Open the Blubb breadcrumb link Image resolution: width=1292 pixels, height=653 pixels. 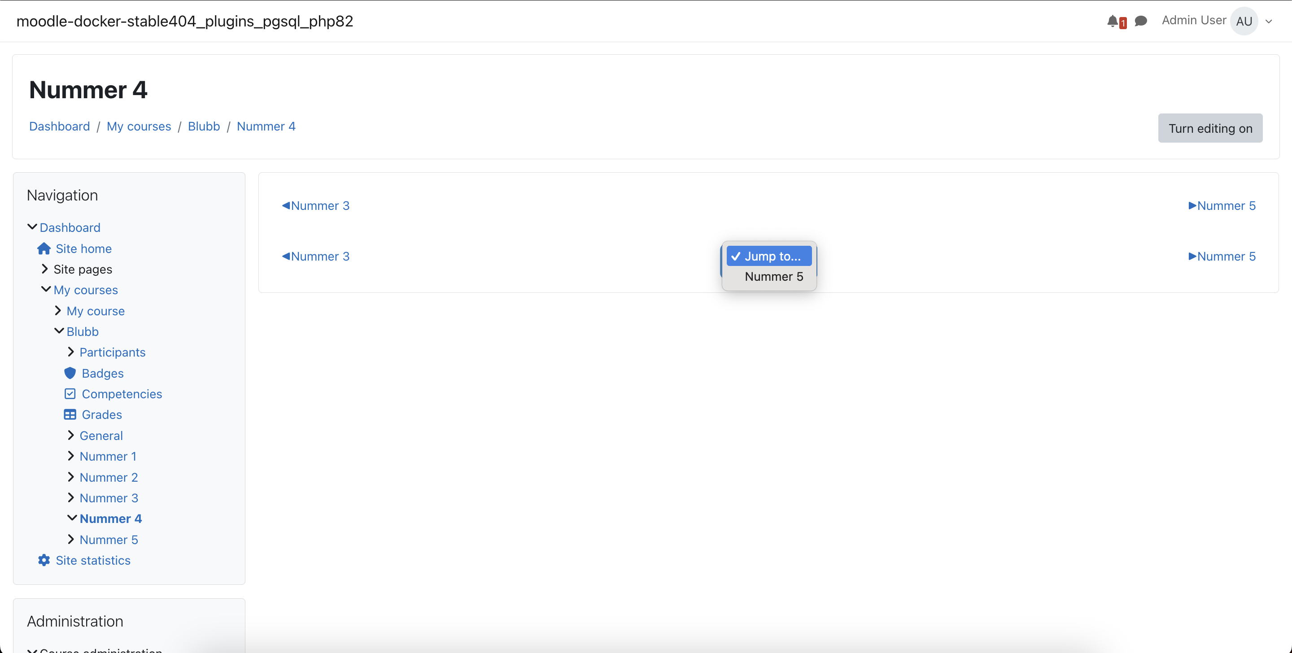204,126
